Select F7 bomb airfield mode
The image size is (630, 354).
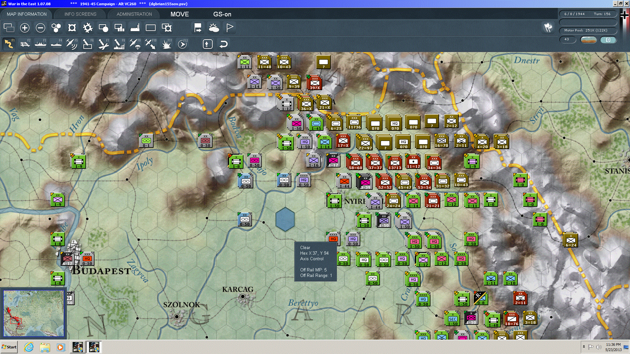click(x=103, y=44)
